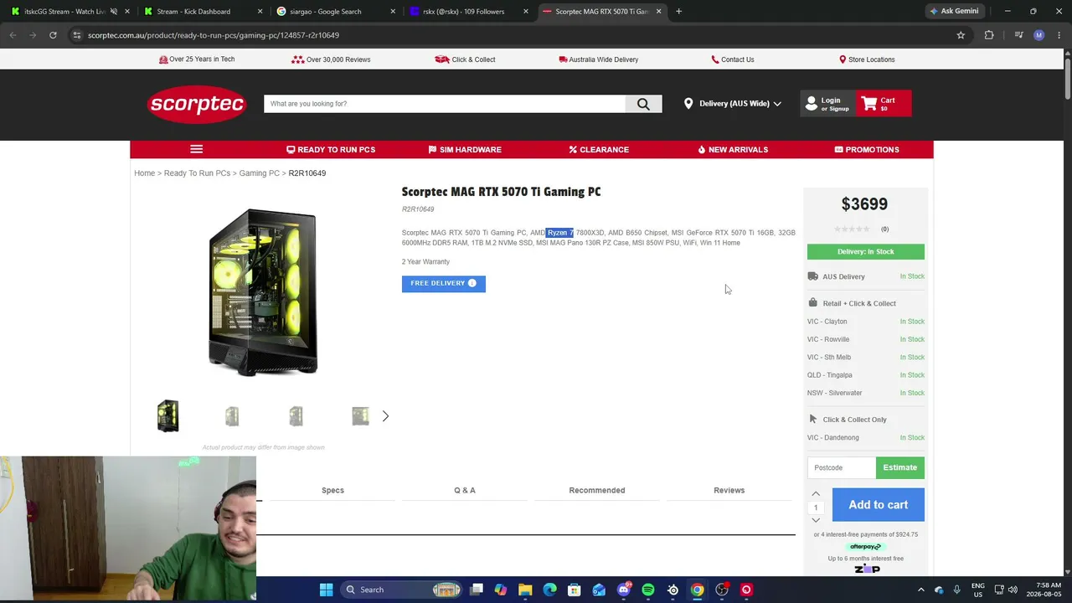Decrease quantity with the down arrow
This screenshot has height=603, width=1072.
(816, 520)
